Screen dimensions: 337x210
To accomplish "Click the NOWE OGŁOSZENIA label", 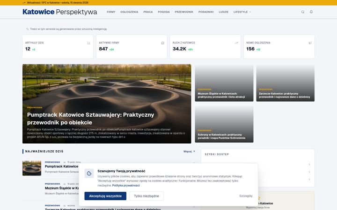I will tap(258, 43).
